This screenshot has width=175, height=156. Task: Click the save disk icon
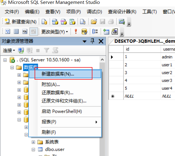tap(103, 21)
